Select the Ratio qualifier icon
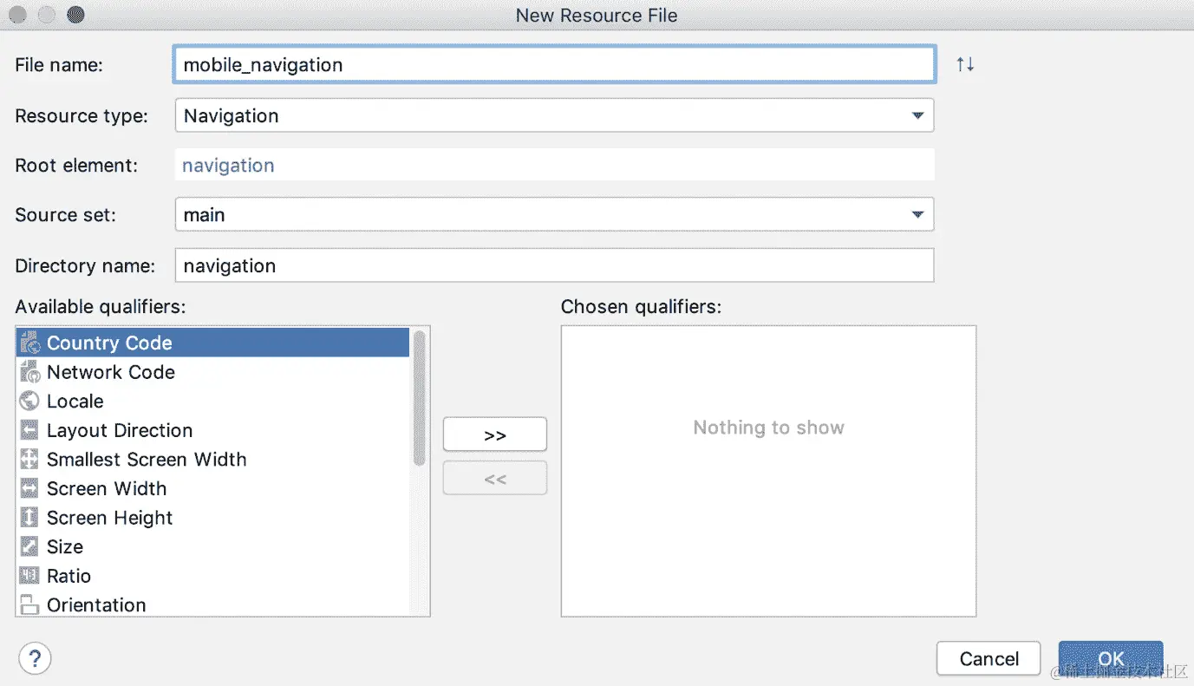 (29, 575)
